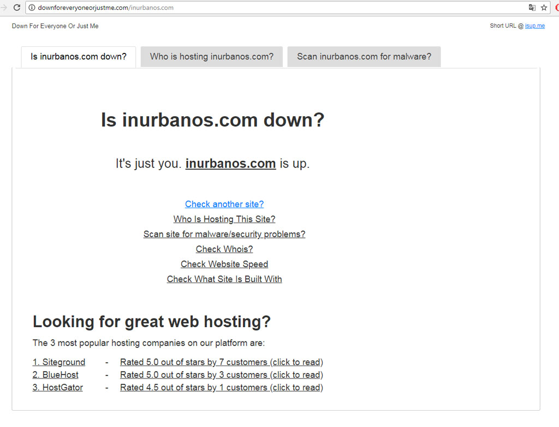Click the forward navigation arrow

coord(4,8)
